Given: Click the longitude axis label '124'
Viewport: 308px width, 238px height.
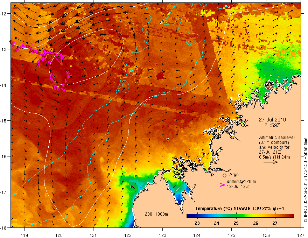Looking at the screenshot, I should [x=197, y=235].
